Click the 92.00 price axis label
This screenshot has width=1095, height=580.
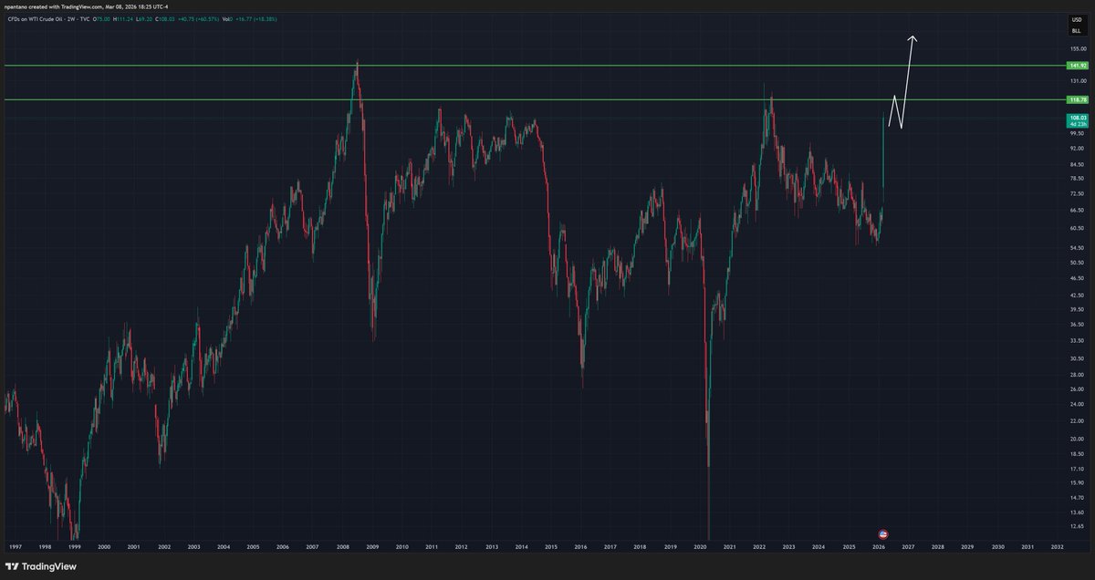click(1078, 148)
